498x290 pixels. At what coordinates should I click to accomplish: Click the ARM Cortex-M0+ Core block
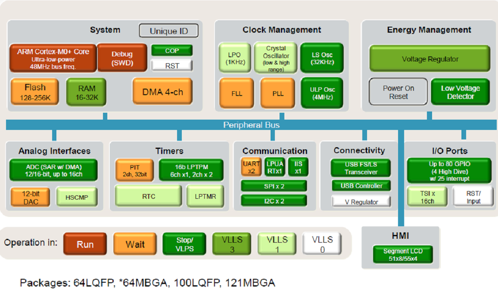(x=53, y=58)
